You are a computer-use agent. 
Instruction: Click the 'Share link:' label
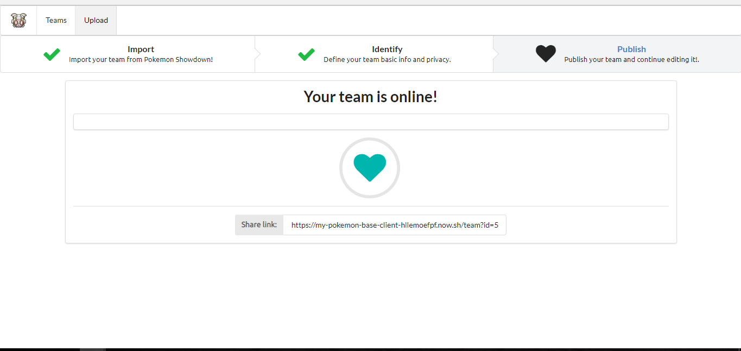[259, 225]
